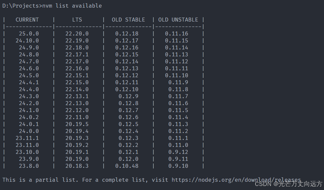Select LTS version 22.16.0
Viewport: 324px width, 190px height.
77,69
